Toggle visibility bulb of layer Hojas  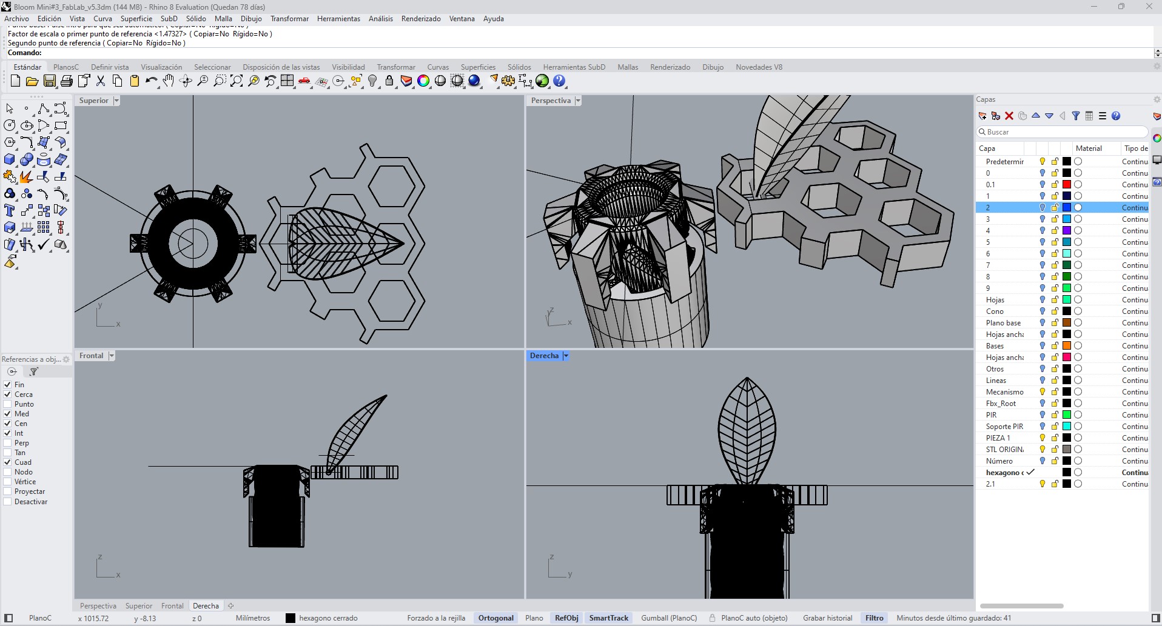pos(1043,300)
